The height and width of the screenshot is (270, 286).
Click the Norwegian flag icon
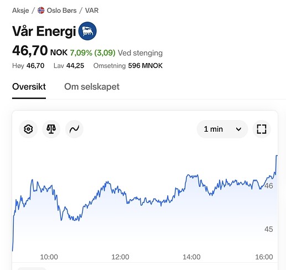[x=41, y=11]
